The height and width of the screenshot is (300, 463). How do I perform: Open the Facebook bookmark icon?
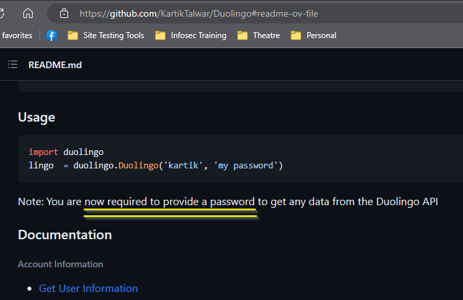[51, 35]
